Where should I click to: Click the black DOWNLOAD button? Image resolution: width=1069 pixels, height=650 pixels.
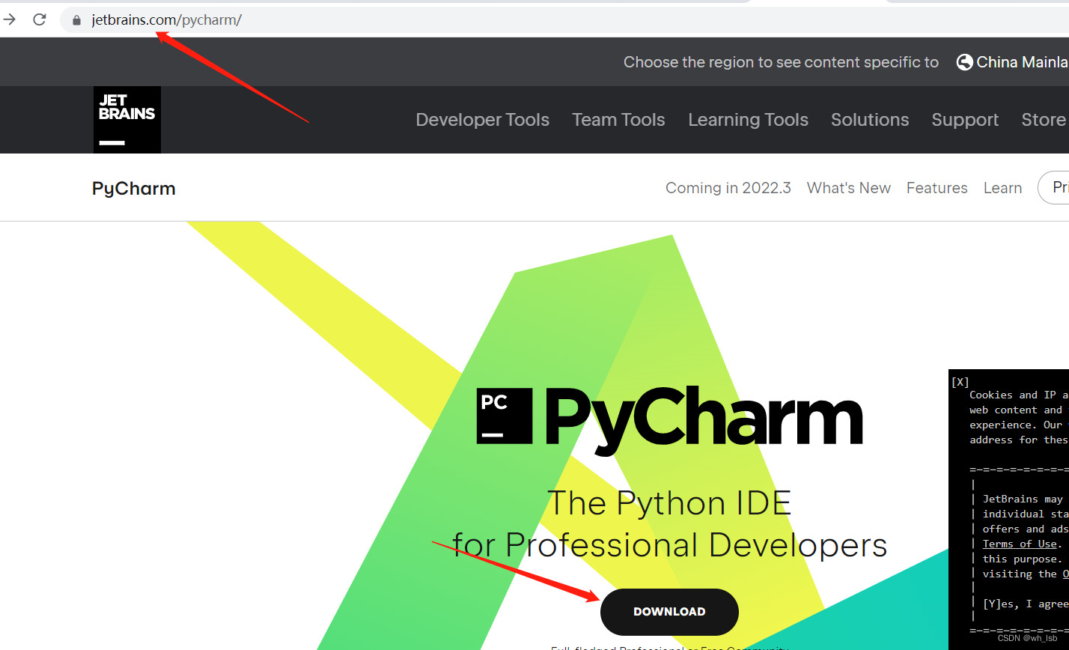669,612
